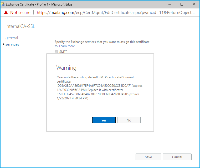Click the Warning dialog heading
This screenshot has height=168, width=200.
66,68
